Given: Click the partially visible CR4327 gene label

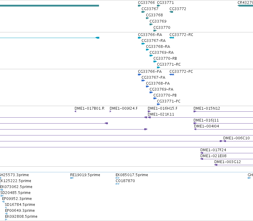Looking at the screenshot, I should 245,3.
